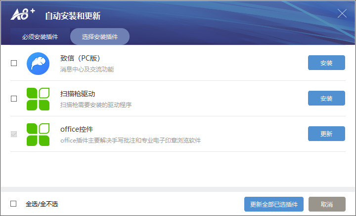Click the 扫描枪驱动 green plugin icon
The height and width of the screenshot is (216, 356).
pos(38,99)
